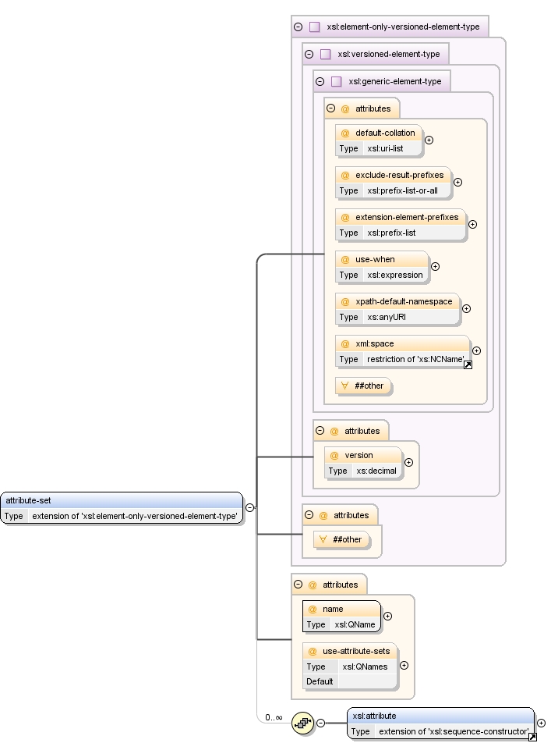Image resolution: width=551 pixels, height=743 pixels.
Task: Click wildcard icon of ##other below version group
Action: pos(323,540)
